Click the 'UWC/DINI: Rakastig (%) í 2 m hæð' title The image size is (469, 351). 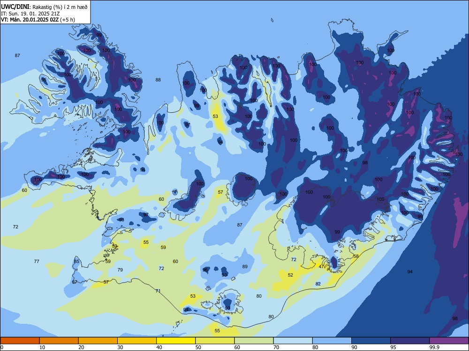44,7
